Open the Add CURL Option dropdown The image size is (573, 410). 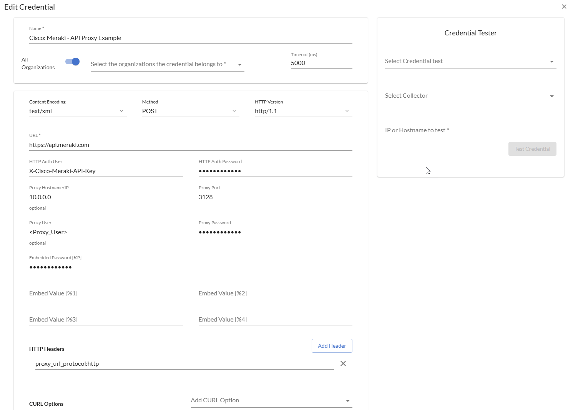coord(271,400)
